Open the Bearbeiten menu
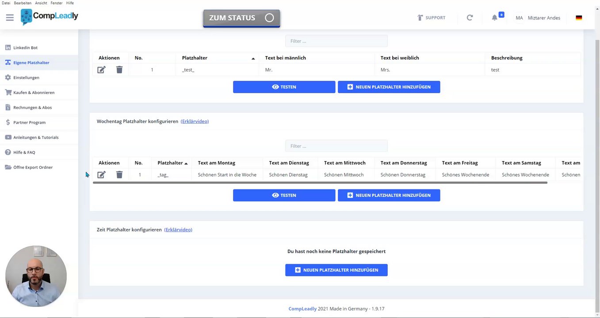Viewport: 600px width, 318px height. point(23,3)
